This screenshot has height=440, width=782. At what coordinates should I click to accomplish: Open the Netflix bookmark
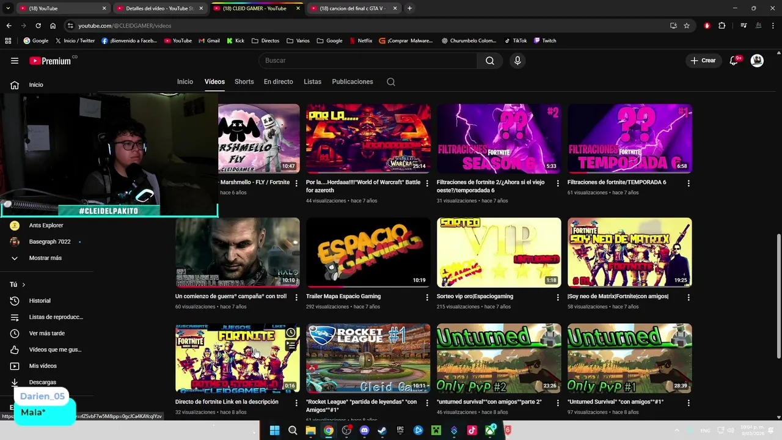(360, 41)
